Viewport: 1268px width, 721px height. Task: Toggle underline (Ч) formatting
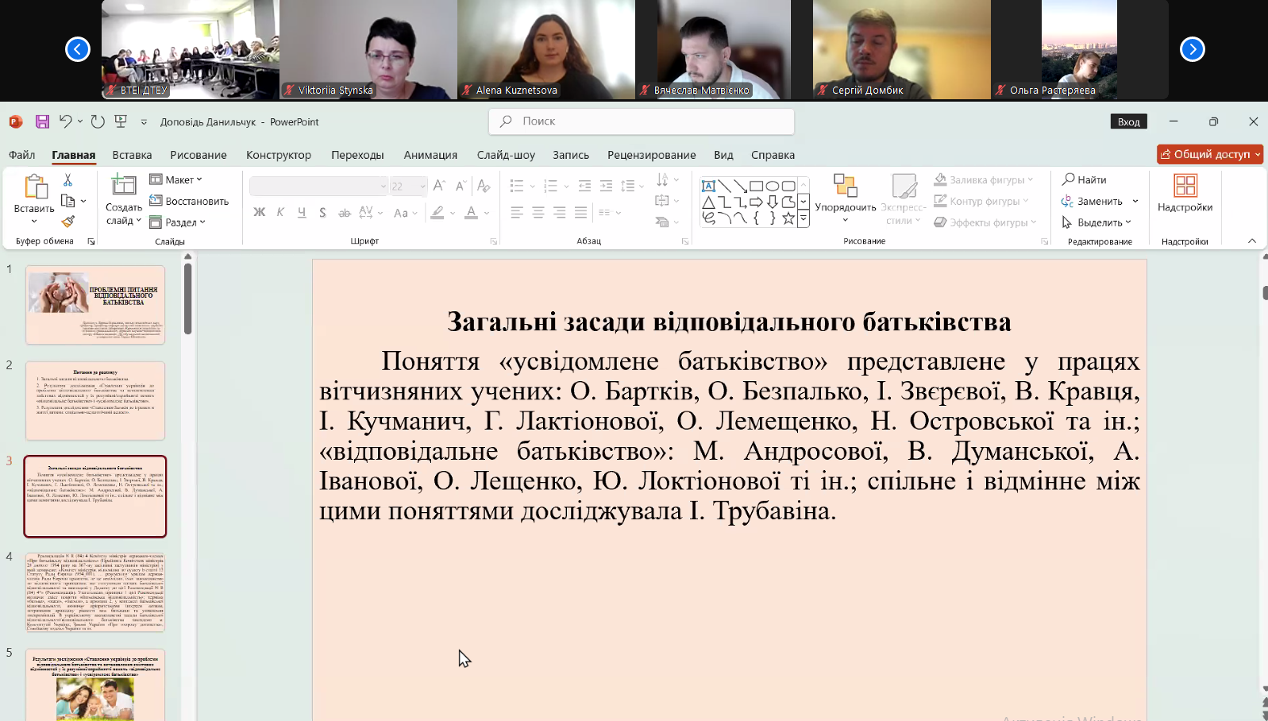point(302,213)
